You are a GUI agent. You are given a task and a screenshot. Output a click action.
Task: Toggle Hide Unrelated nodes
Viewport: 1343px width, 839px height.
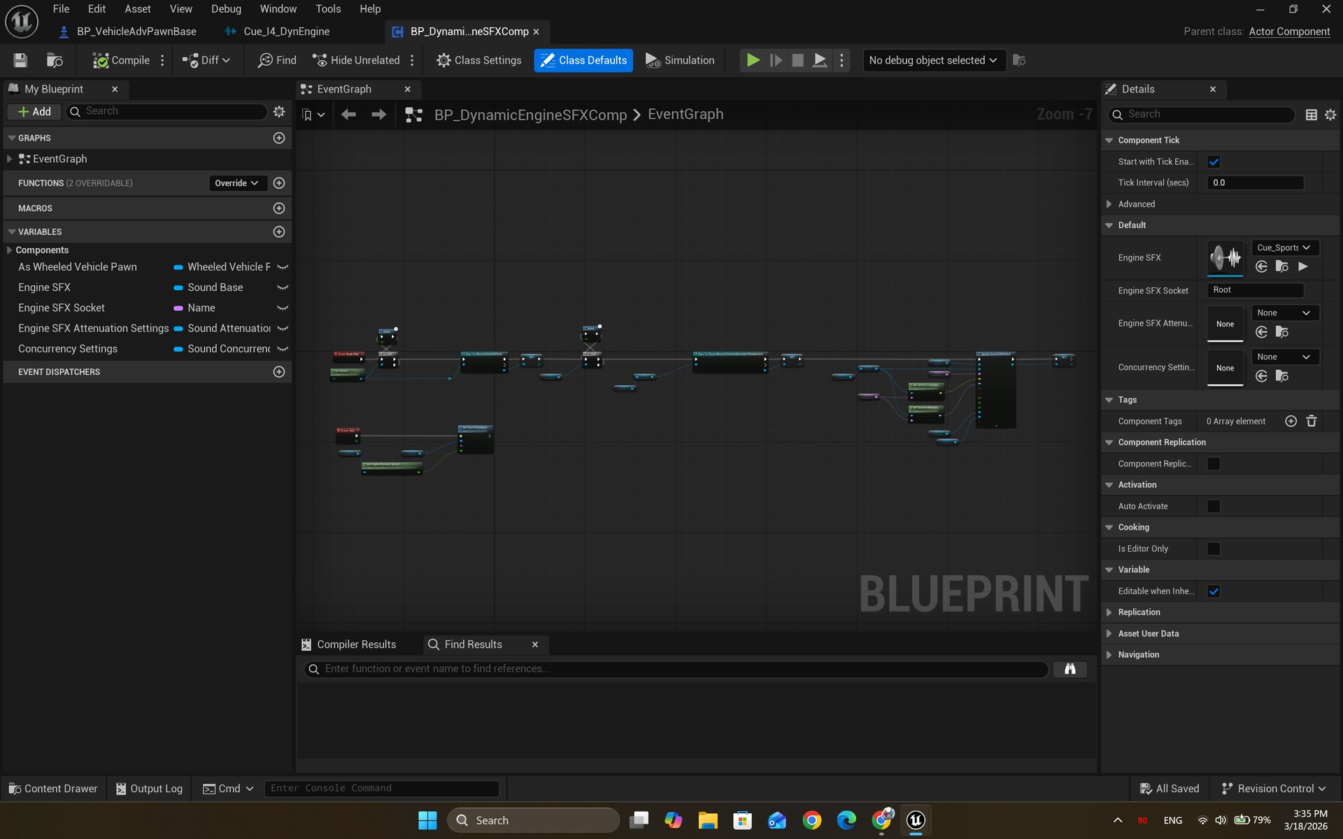click(356, 60)
